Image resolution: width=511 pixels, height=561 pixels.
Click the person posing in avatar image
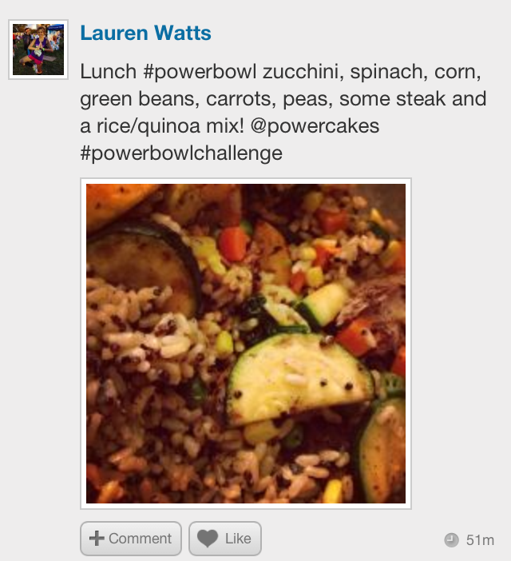point(38,50)
